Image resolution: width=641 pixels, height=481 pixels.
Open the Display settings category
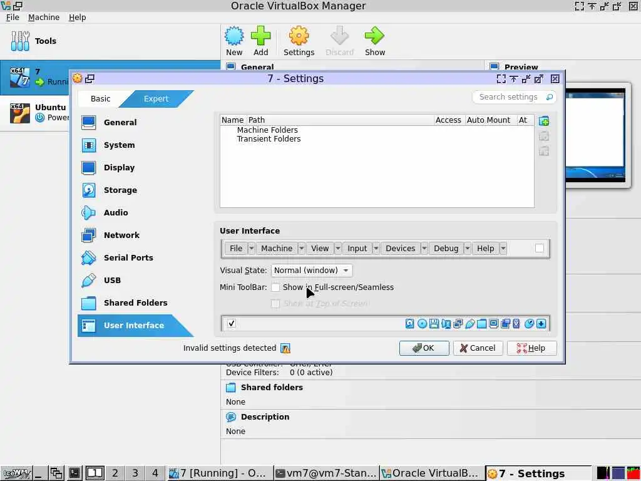pyautogui.click(x=135, y=167)
